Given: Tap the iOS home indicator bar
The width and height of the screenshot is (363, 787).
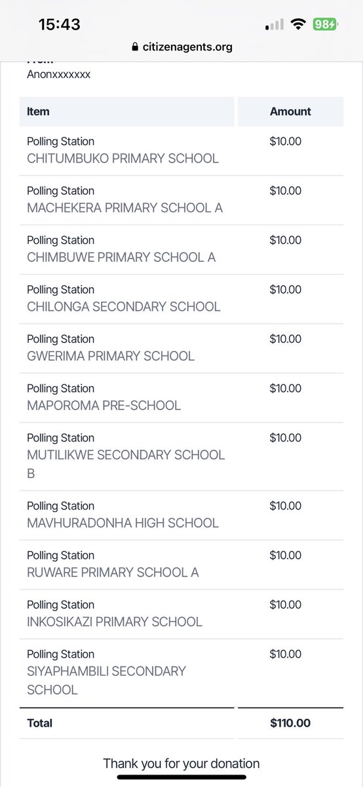Looking at the screenshot, I should tap(181, 777).
